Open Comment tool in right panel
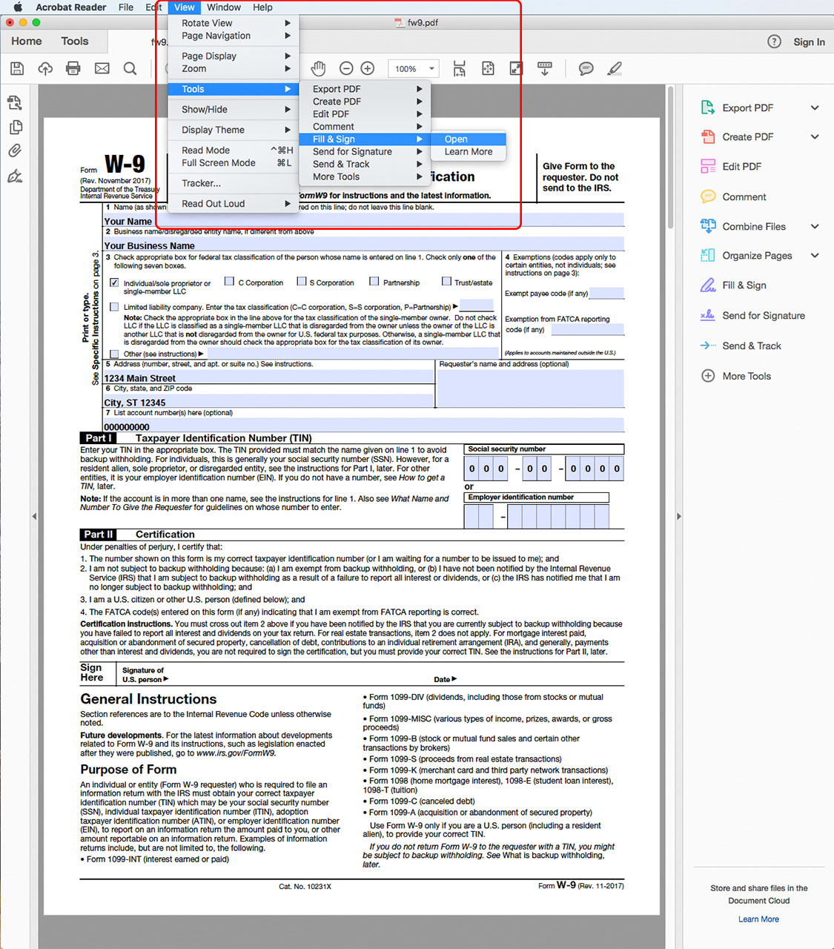Image resolution: width=834 pixels, height=949 pixels. click(x=744, y=197)
